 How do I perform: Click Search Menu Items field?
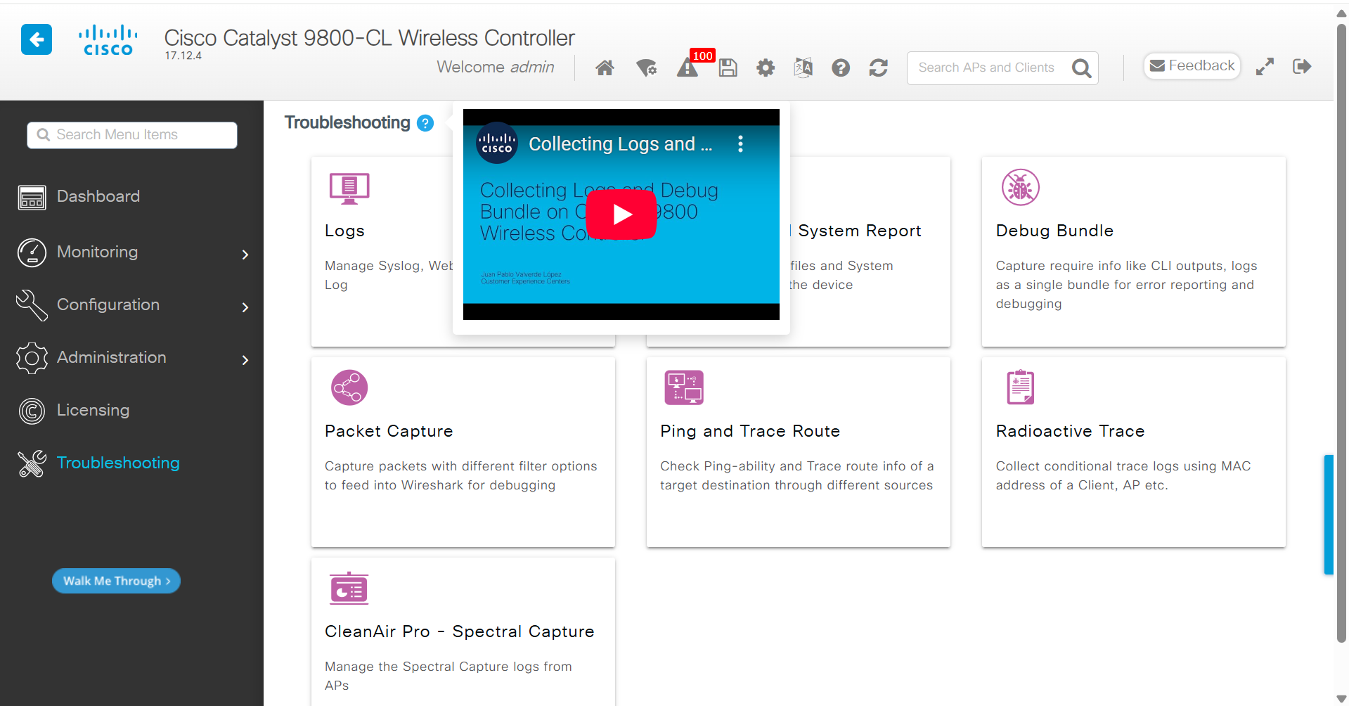pos(132,135)
